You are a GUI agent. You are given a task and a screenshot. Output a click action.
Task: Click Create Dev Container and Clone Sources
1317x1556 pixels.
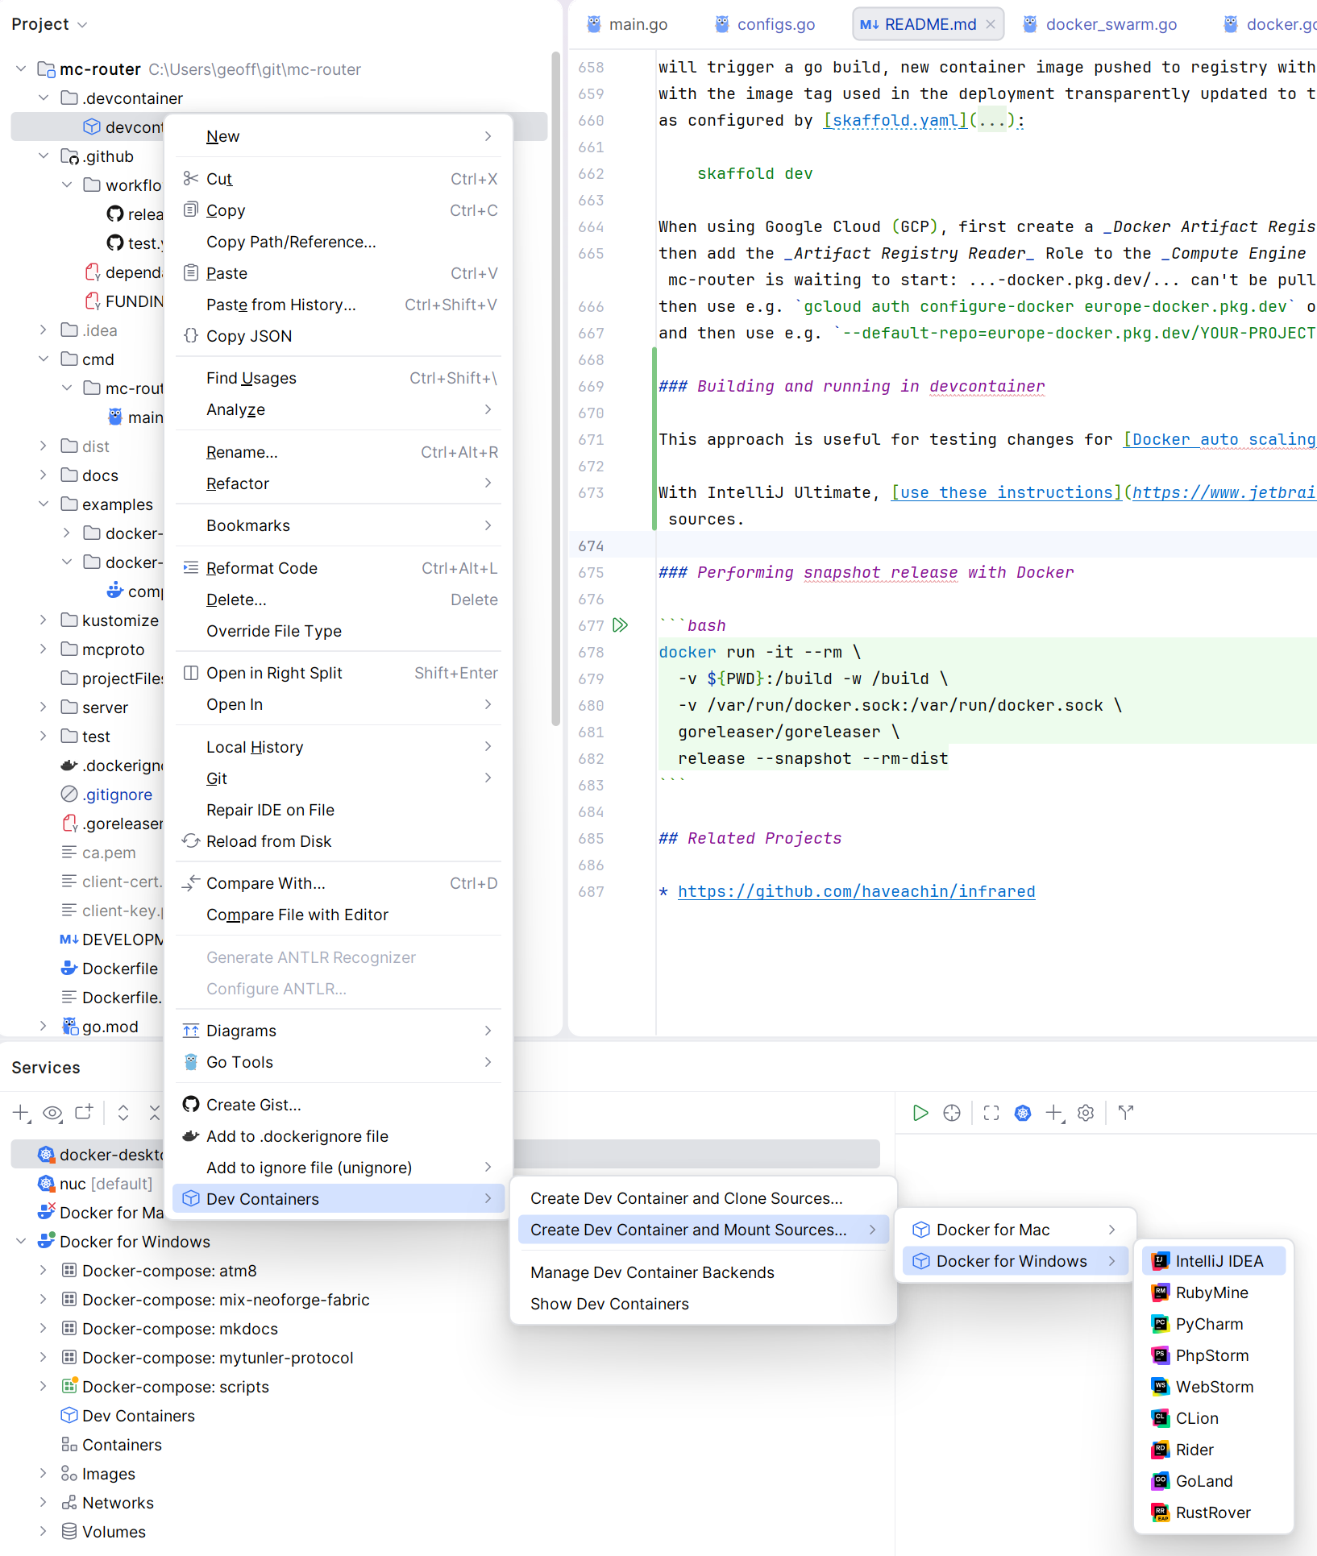(x=704, y=1198)
